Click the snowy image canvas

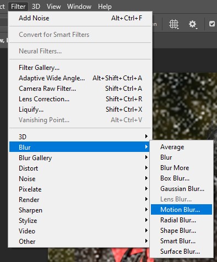point(185,106)
